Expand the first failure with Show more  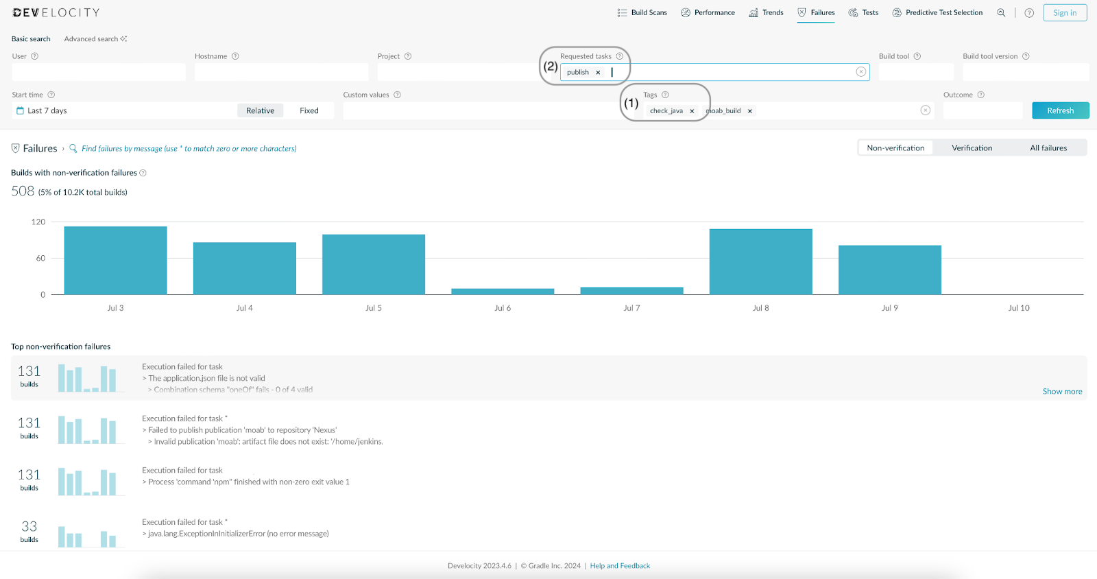pos(1062,392)
